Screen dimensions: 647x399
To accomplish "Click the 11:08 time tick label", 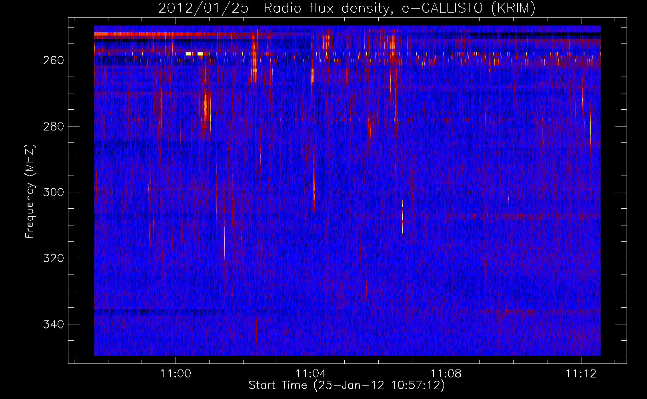I will tap(446, 373).
